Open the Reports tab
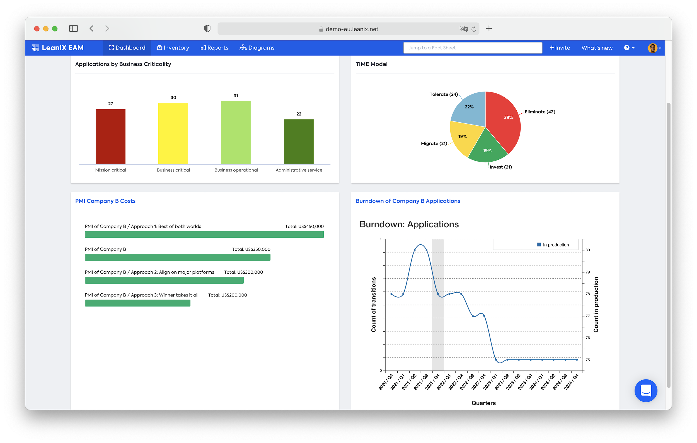697x443 pixels. coord(214,48)
